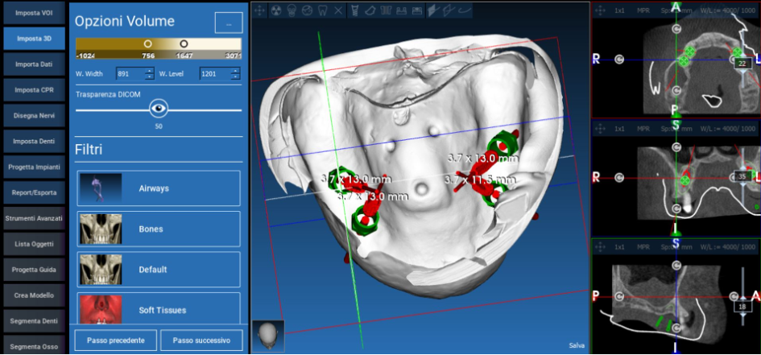The image size is (761, 355).
Task: Open the Disegna Nervi step
Action: [34, 115]
